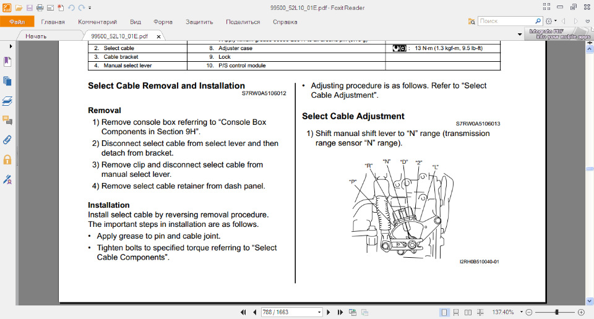Select the 99500_52L10_01E.pdf document tab
Screen dimensions: 594x319
pyautogui.click(x=119, y=36)
